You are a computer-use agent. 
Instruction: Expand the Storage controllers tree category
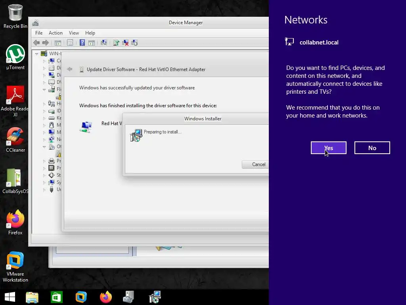[x=44, y=175]
